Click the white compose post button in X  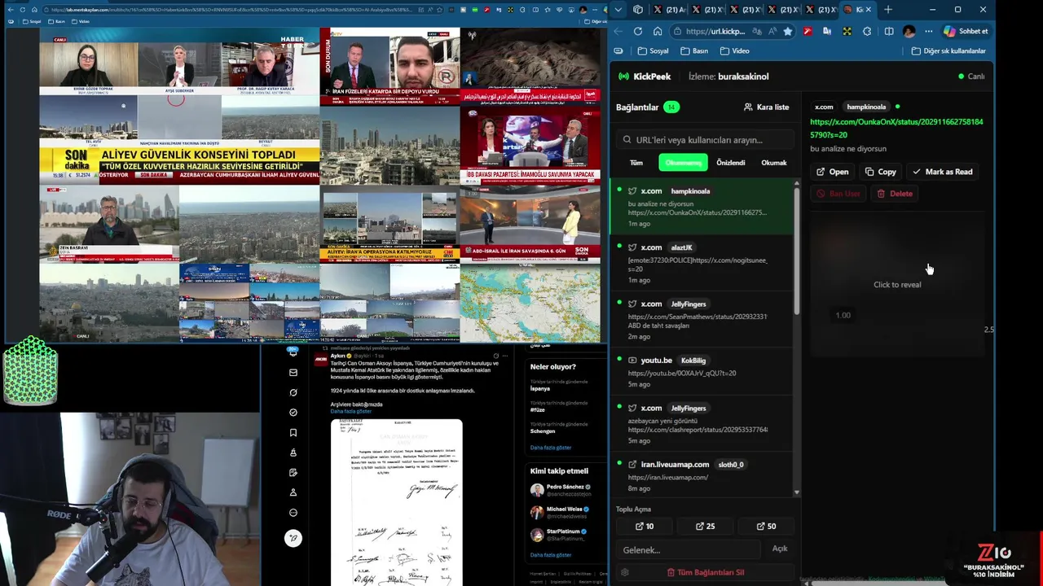click(293, 538)
